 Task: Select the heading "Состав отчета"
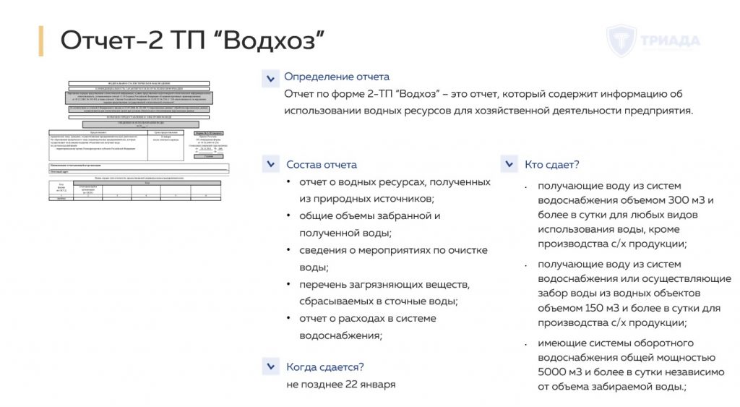click(x=322, y=165)
